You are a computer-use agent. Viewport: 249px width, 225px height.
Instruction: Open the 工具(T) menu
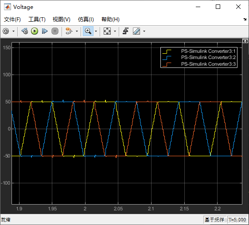37,20
